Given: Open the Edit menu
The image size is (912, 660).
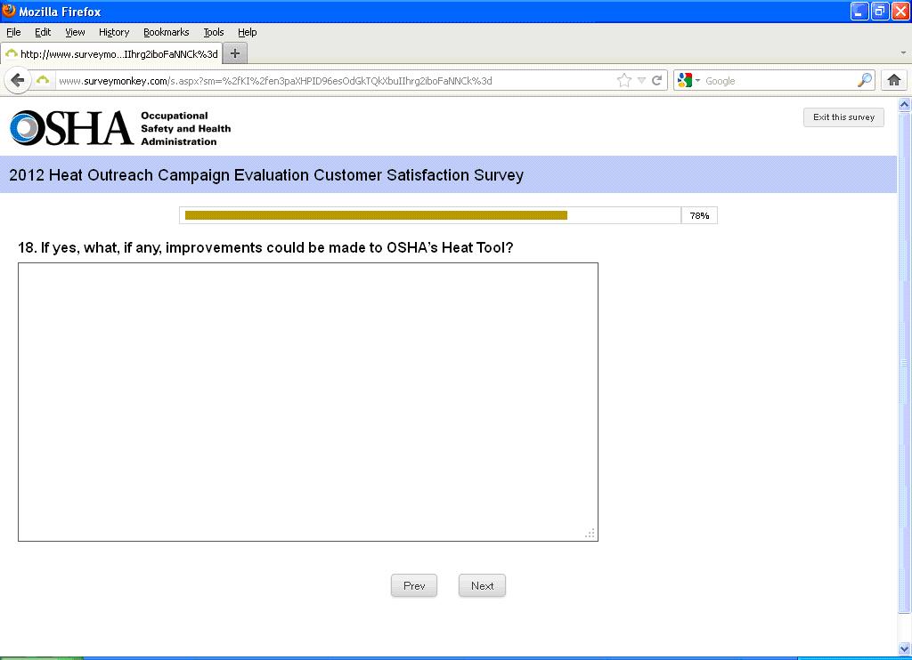Looking at the screenshot, I should [x=43, y=32].
